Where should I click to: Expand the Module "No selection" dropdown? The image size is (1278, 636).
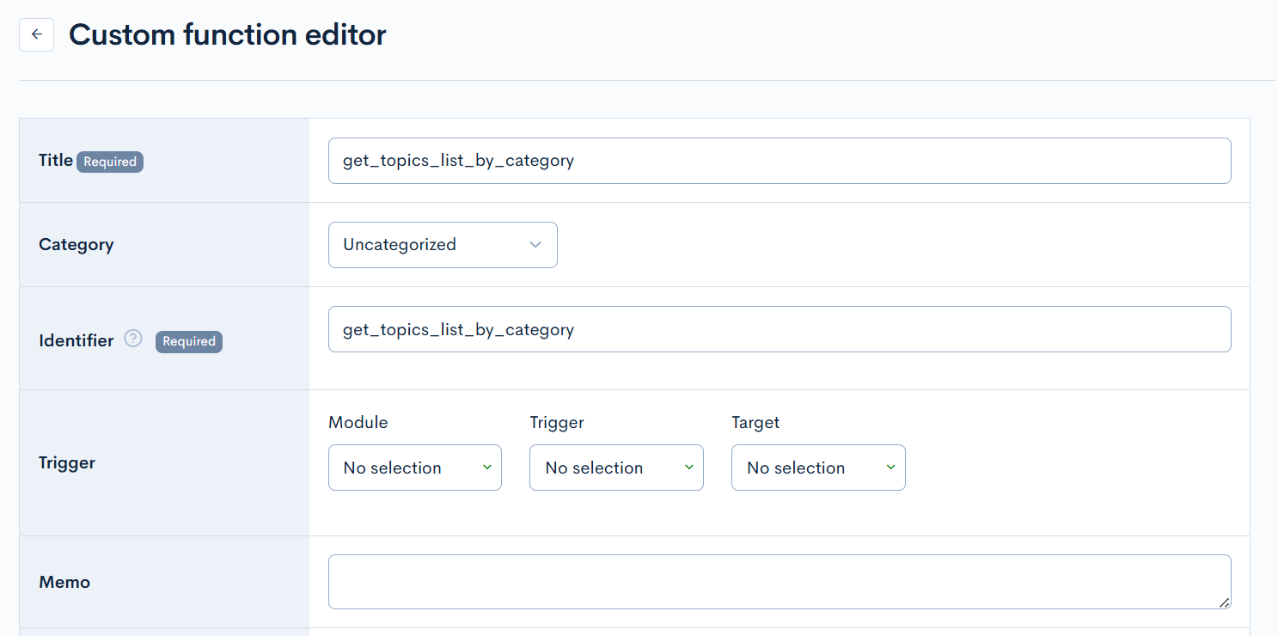coord(414,468)
